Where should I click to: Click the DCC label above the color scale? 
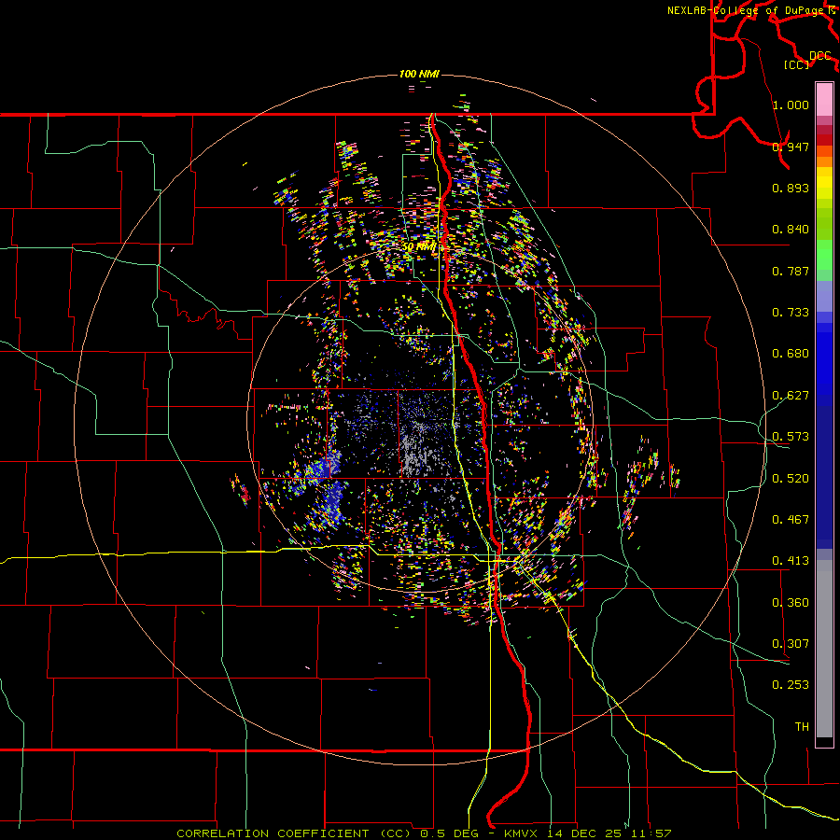coord(820,56)
